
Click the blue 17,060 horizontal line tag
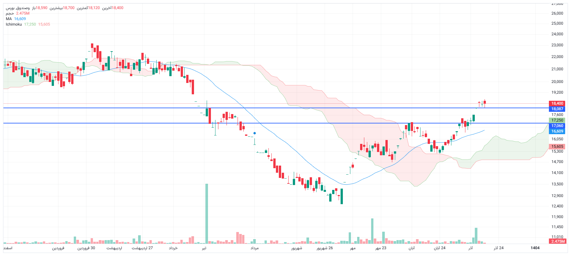click(557, 126)
